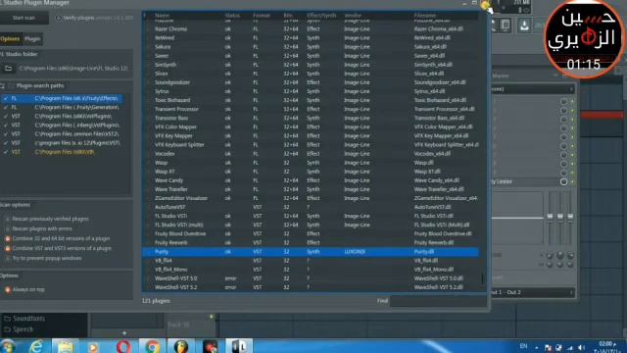627x353 pixels.
Task: Sort plugin list by Format column
Action: pyautogui.click(x=262, y=16)
